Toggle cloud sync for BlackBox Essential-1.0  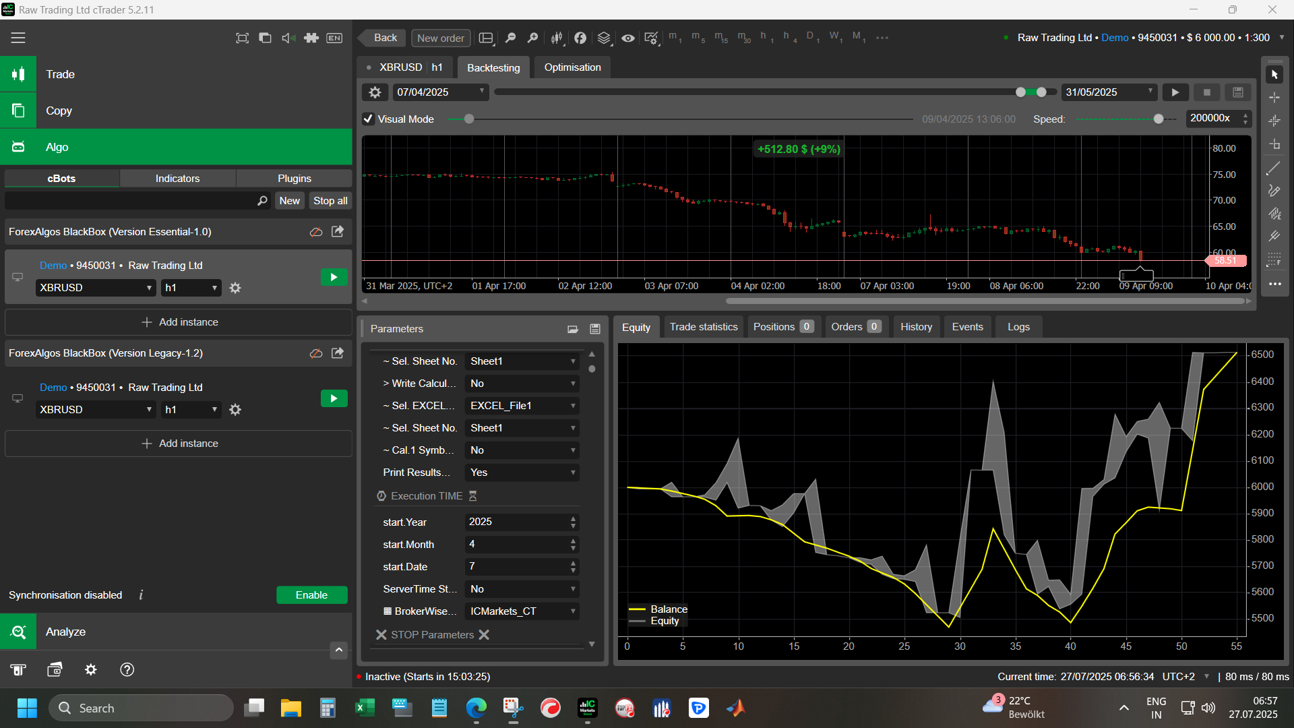(315, 232)
